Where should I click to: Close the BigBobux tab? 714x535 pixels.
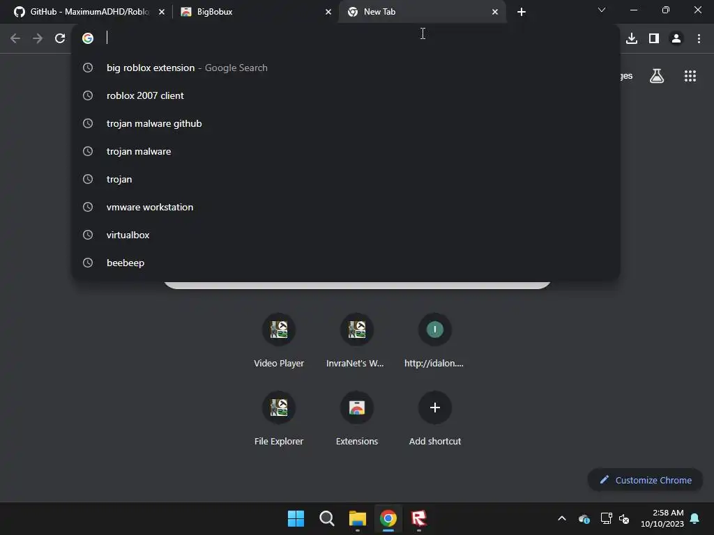point(328,12)
